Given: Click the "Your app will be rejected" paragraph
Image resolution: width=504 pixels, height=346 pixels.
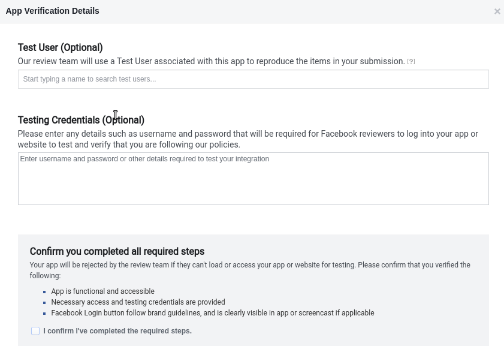Looking at the screenshot, I should tap(250, 270).
